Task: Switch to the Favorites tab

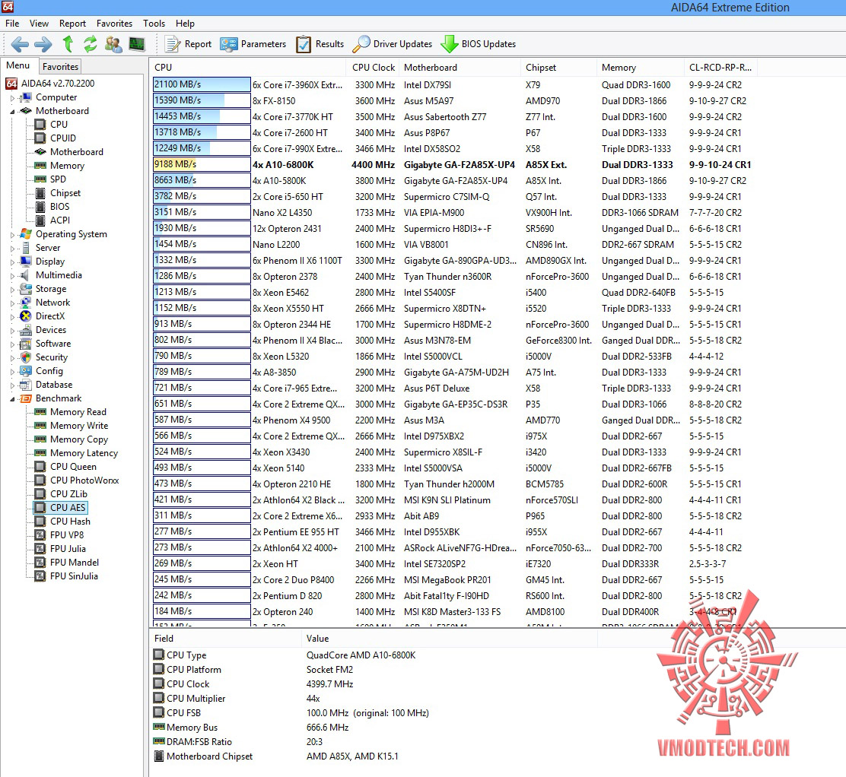Action: pyautogui.click(x=60, y=66)
